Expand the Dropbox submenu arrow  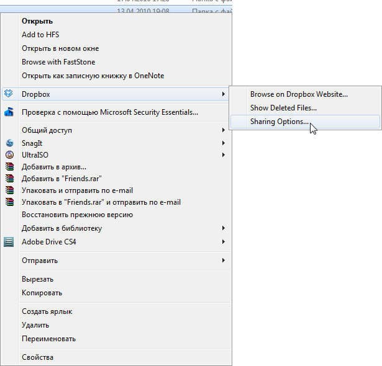(x=224, y=94)
